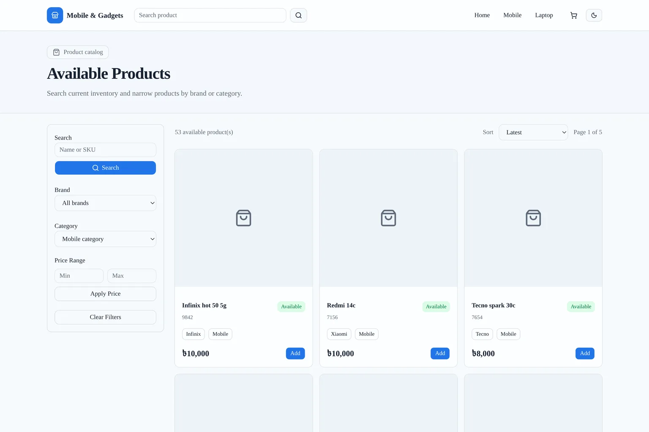Viewport: 649px width, 432px height.
Task: Click the Product catalog badge
Action: coord(78,52)
